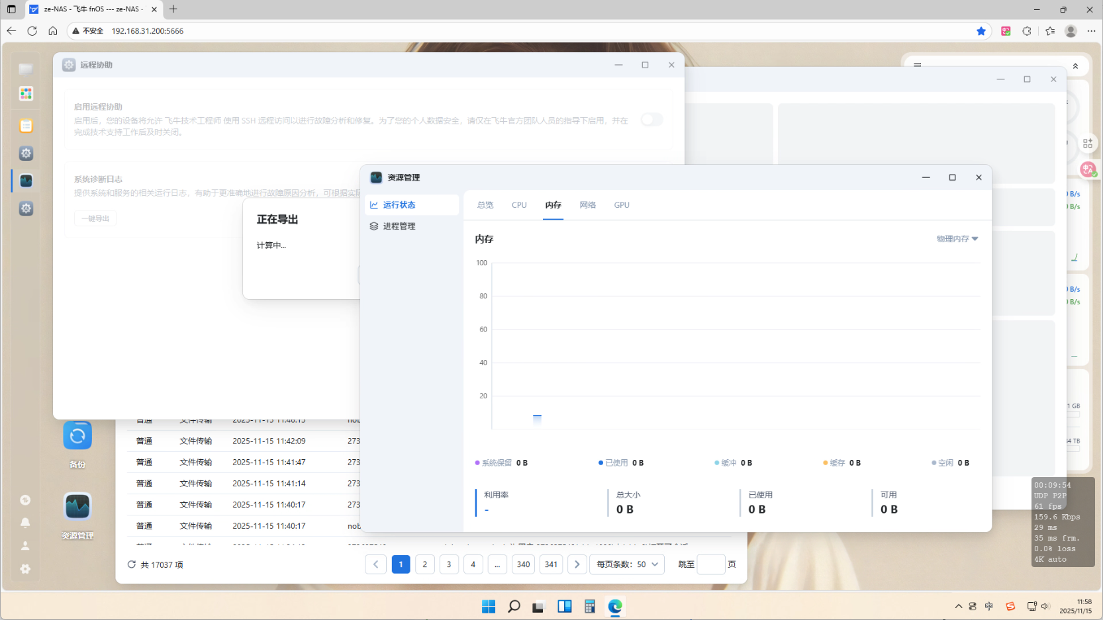Refresh the log list via the reload icon
Screen dimensions: 1103x620
click(131, 564)
